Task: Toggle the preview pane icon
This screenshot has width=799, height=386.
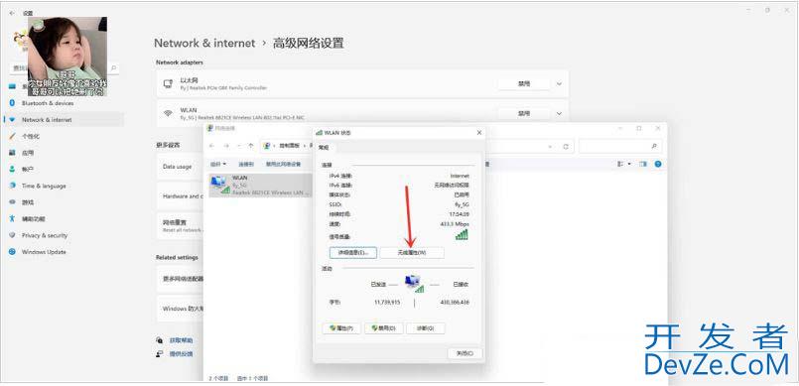Action: 643,164
